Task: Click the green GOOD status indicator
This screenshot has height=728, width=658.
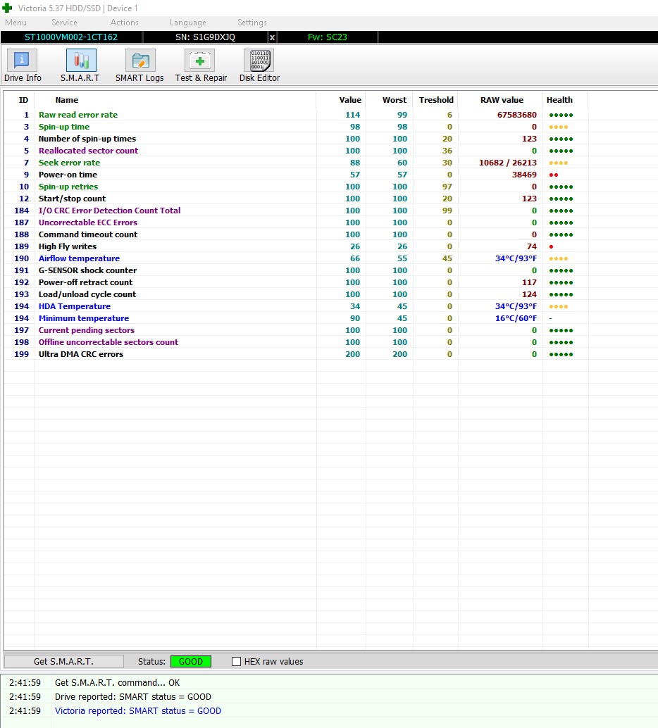Action: coord(190,662)
